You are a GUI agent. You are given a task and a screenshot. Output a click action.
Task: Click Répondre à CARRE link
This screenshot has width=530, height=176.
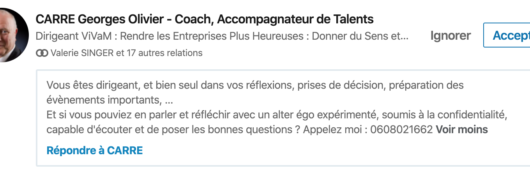click(95, 151)
